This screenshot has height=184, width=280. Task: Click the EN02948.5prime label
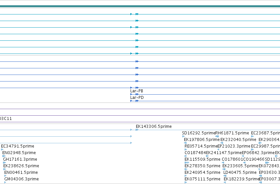pos(19,153)
